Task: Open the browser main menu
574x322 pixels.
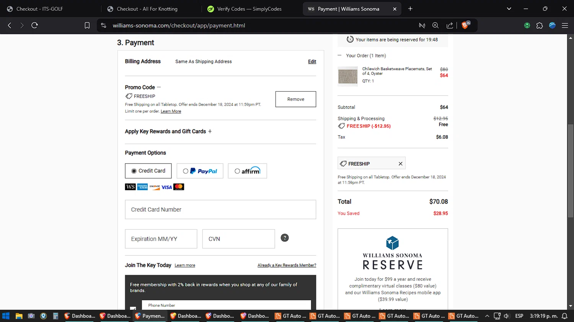Action: pyautogui.click(x=565, y=25)
